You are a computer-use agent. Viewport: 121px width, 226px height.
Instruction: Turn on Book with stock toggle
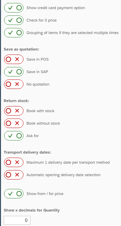point(14,111)
